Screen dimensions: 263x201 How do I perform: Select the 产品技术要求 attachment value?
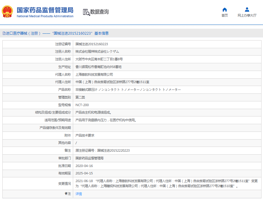pyautogui.click(x=85, y=135)
